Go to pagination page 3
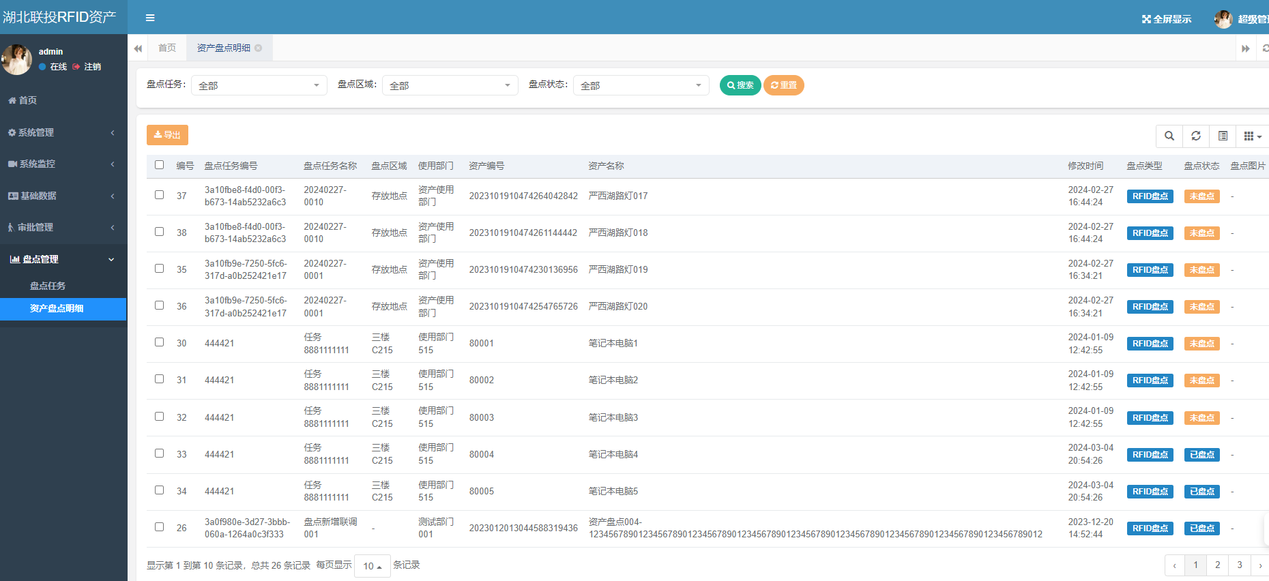 1240,565
